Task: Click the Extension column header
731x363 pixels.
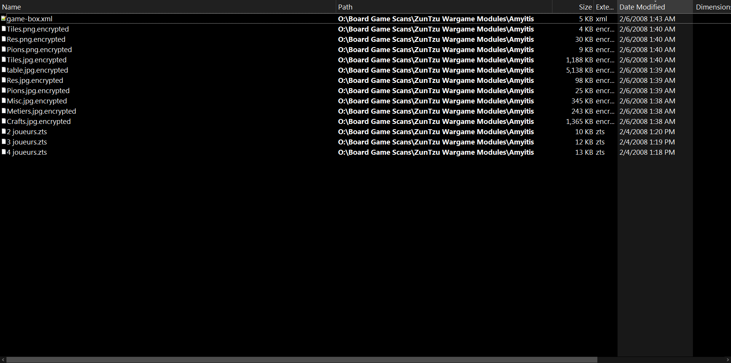Action: 605,7
